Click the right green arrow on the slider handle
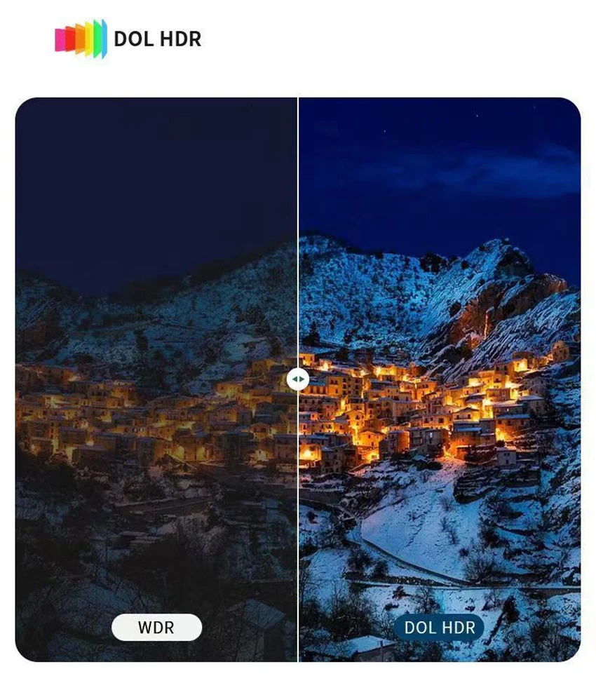 coord(302,379)
